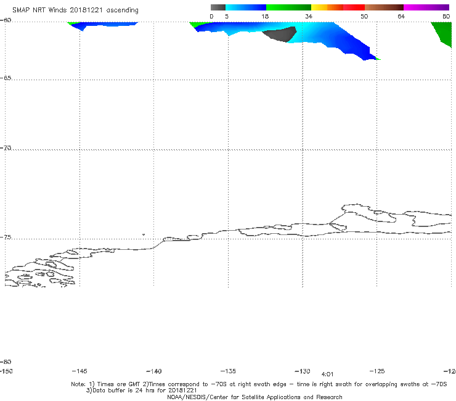Select the brown segment of the color bar

point(384,7)
